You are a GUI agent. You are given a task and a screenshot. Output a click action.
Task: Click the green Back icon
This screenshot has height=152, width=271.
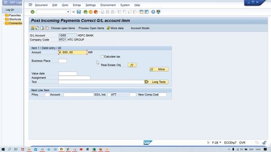[x=86, y=12]
